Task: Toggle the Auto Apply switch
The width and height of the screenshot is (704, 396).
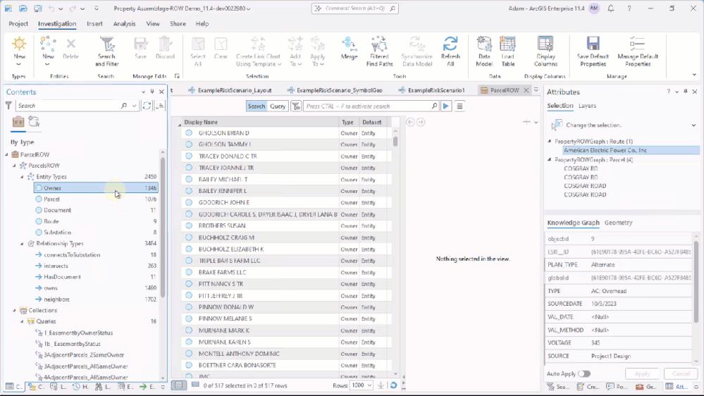Action: point(583,373)
